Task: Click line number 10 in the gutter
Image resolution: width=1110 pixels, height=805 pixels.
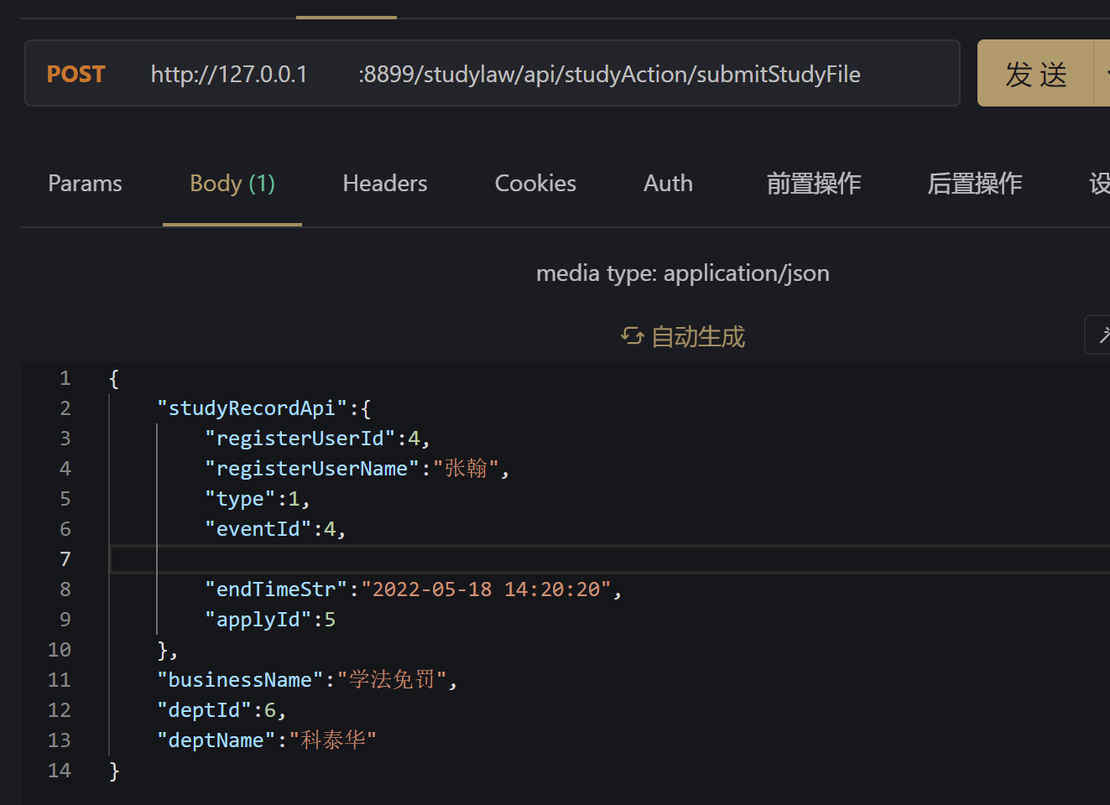Action: [x=60, y=650]
